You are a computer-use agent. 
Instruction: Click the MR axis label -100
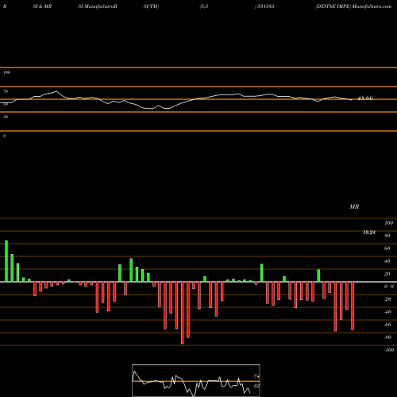389,350
